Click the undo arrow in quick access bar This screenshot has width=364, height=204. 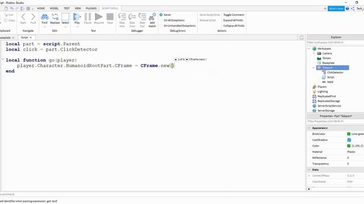click(11, 8)
